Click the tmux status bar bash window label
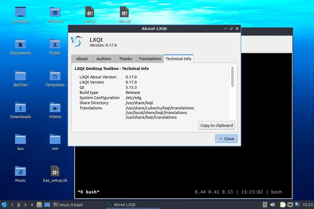 [89, 192]
